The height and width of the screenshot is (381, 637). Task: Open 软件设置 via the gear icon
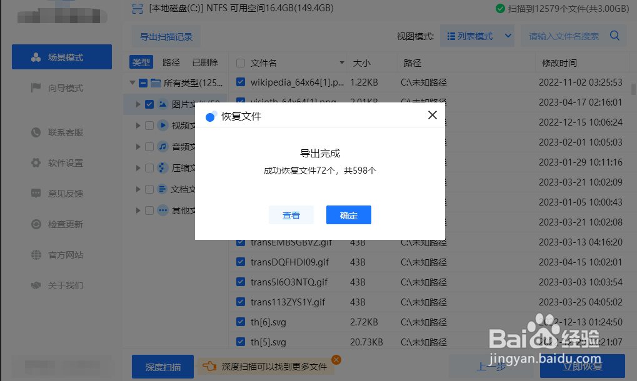(x=36, y=162)
